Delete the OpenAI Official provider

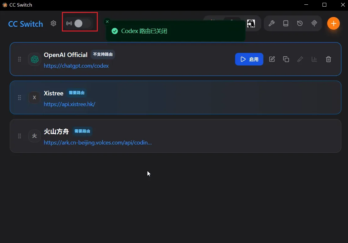tap(329, 59)
